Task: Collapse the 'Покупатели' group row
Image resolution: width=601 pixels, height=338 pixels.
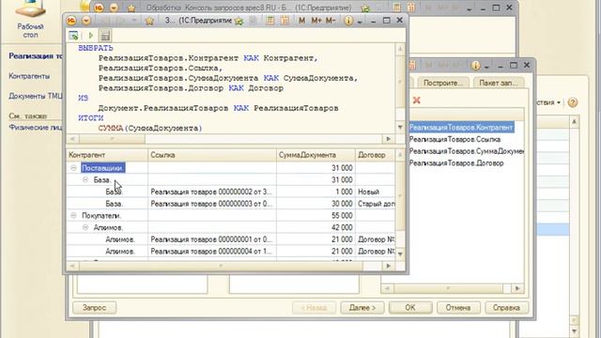Action: point(73,216)
